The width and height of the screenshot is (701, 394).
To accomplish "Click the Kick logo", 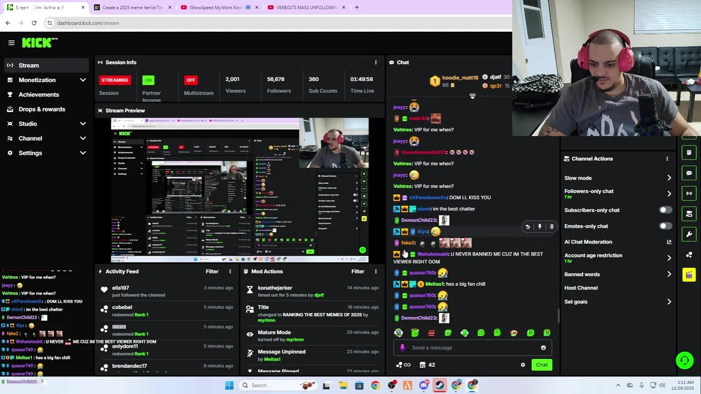I will pos(39,43).
